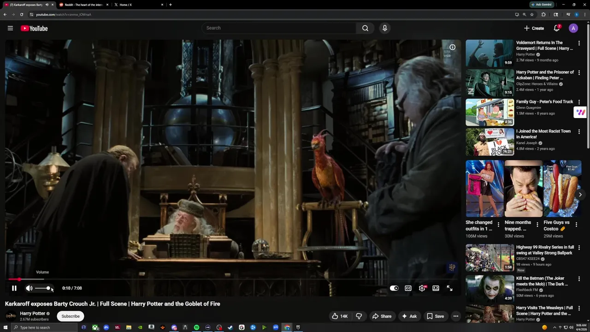
Task: Switch to the Reddit tab
Action: [x=83, y=5]
